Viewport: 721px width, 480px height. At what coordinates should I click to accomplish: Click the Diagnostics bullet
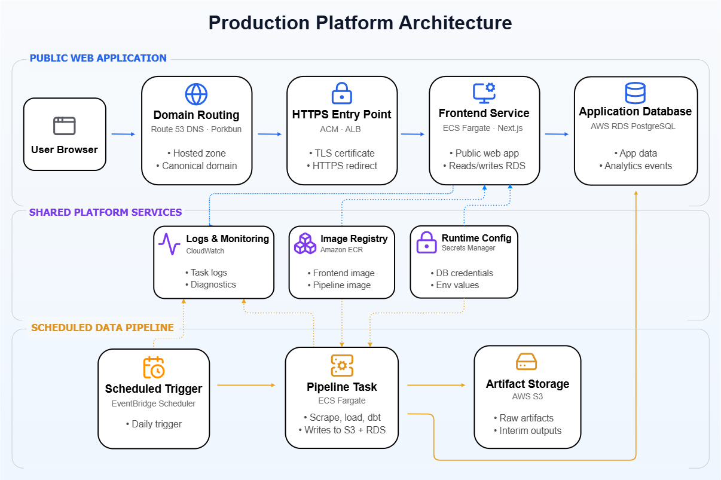(210, 285)
